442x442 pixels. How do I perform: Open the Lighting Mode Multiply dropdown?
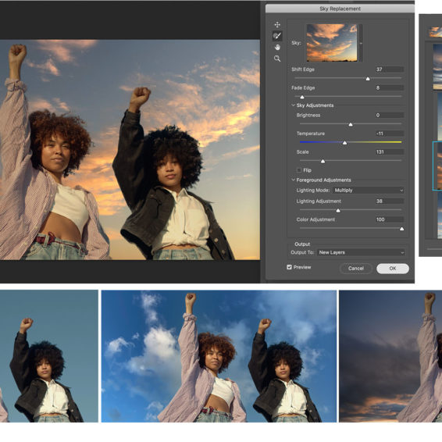coord(368,191)
